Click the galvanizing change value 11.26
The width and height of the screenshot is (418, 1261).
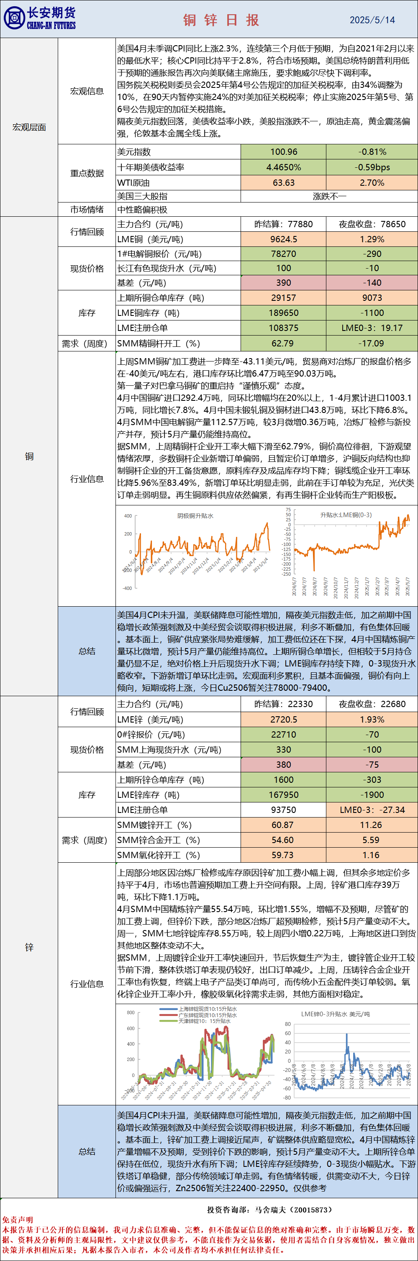[x=372, y=825]
